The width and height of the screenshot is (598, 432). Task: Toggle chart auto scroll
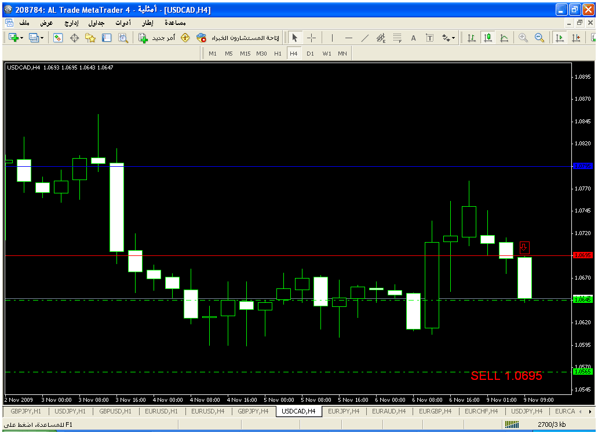[560, 38]
